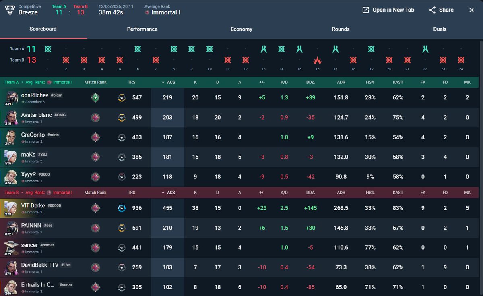This screenshot has width=483, height=296.
Task: Click Open in New Tab
Action: click(x=388, y=10)
